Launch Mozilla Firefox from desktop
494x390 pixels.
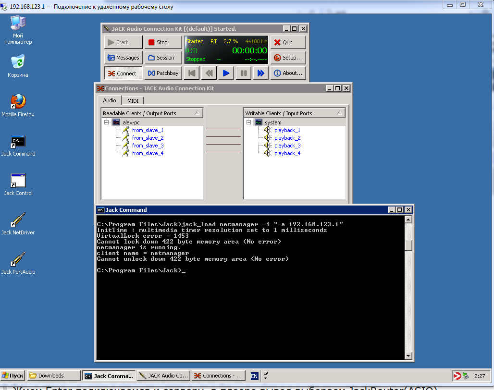click(x=18, y=102)
